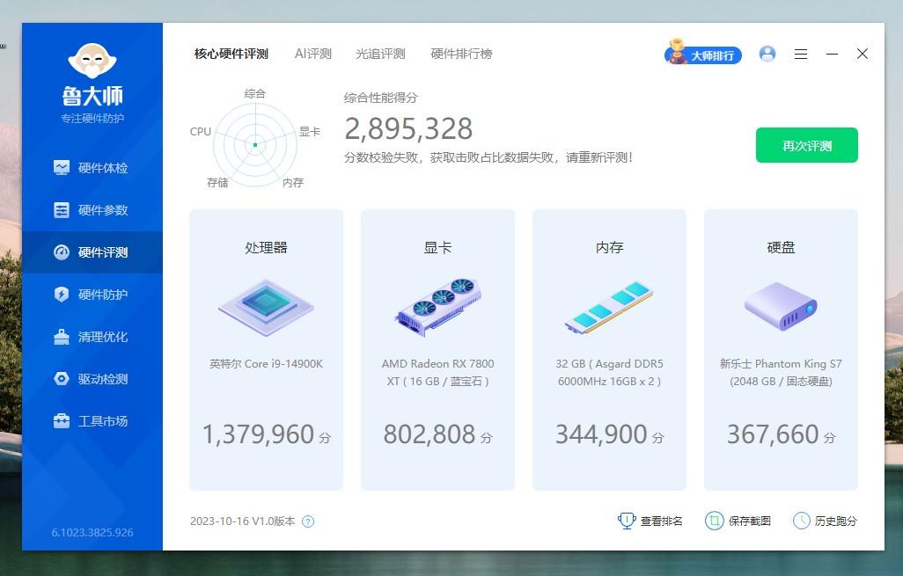Open 清理优化 in the sidebar
The width and height of the screenshot is (903, 576).
point(92,337)
